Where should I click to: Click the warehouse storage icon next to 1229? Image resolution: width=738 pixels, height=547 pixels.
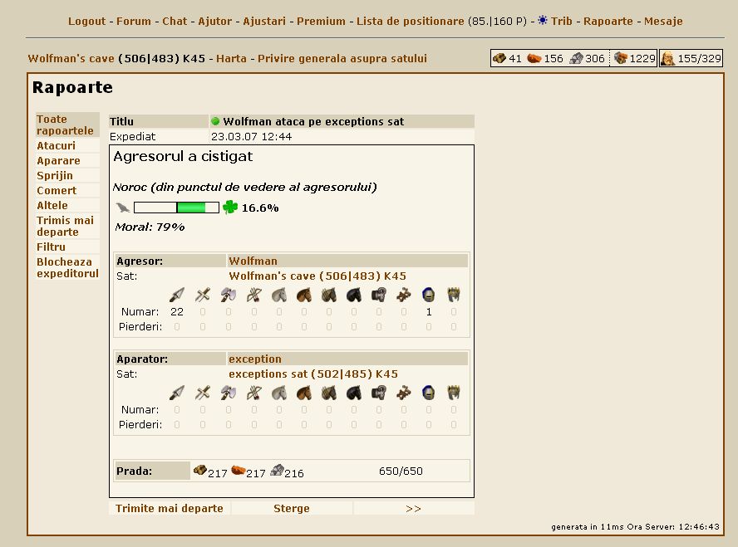(x=620, y=58)
